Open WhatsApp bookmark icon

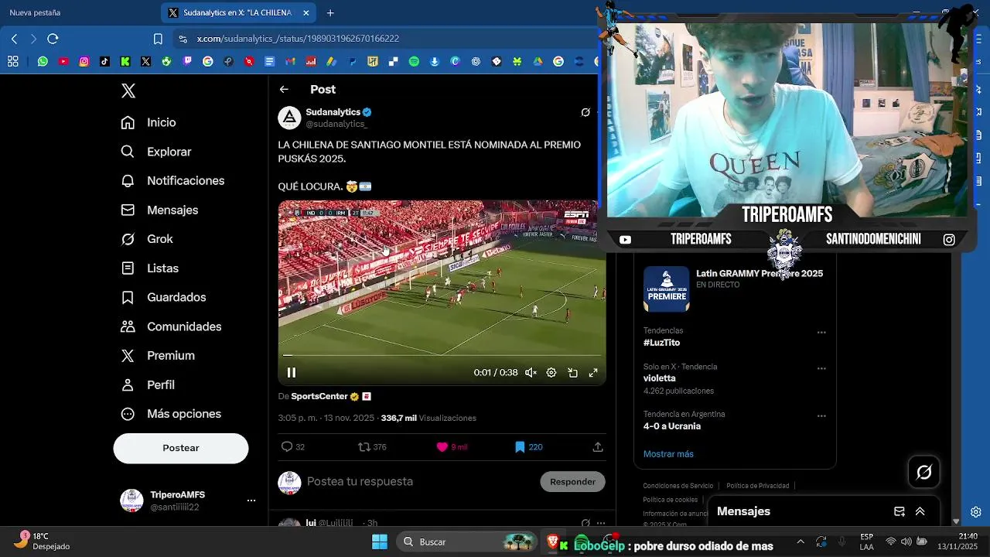tap(43, 61)
